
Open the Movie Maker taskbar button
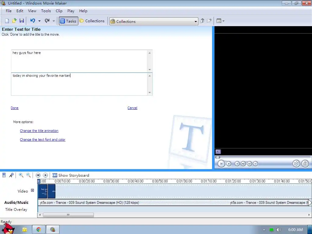tap(52, 230)
